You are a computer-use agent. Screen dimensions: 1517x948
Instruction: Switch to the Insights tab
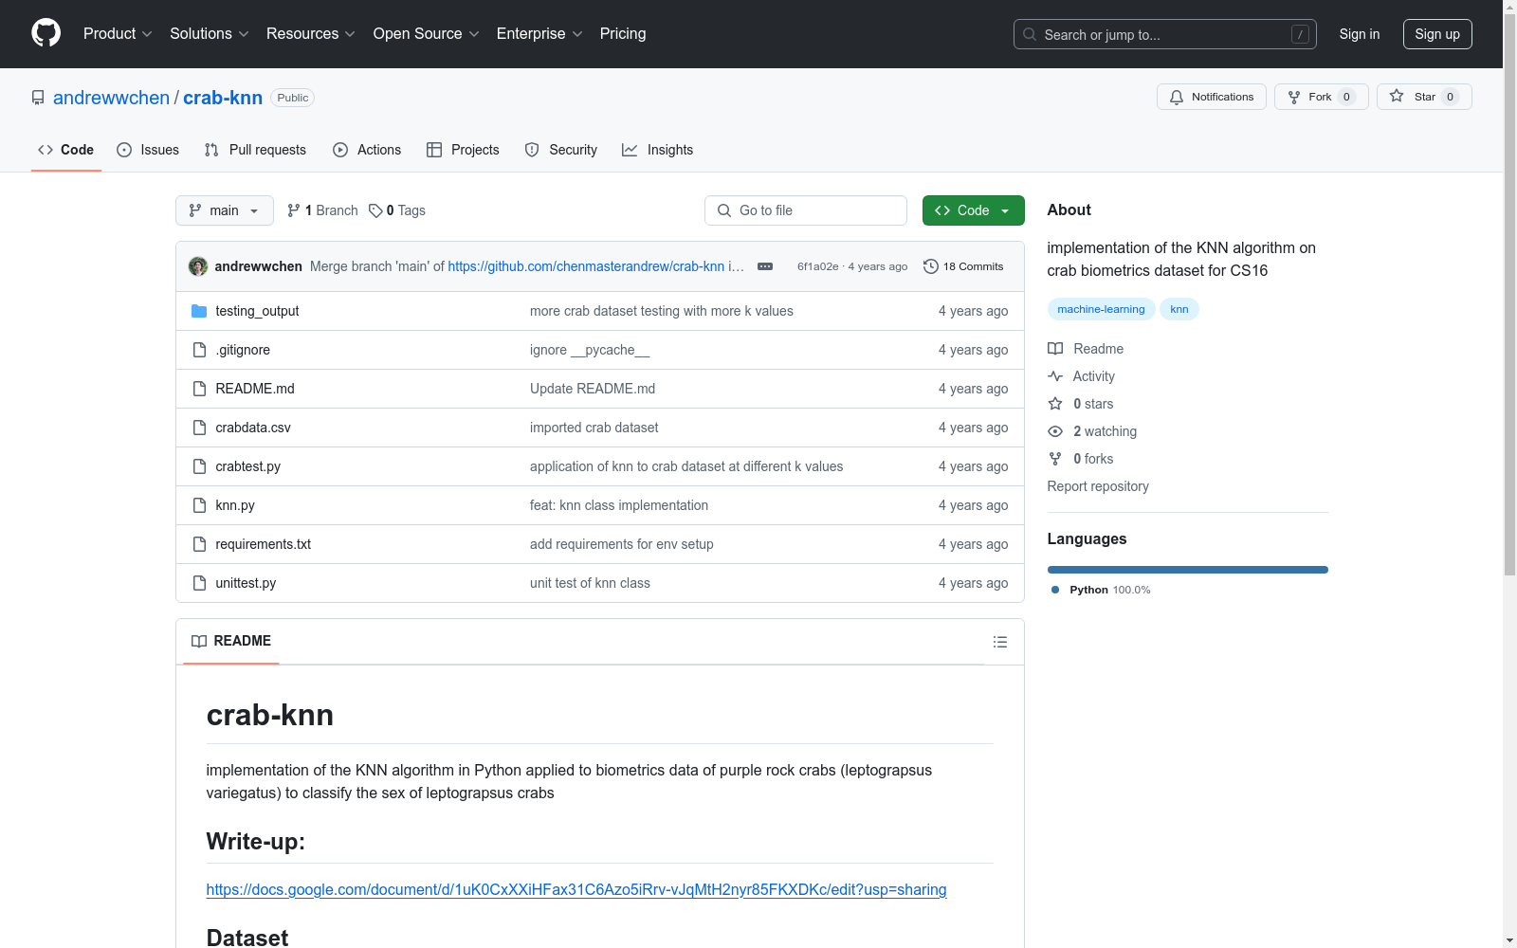[x=657, y=150]
